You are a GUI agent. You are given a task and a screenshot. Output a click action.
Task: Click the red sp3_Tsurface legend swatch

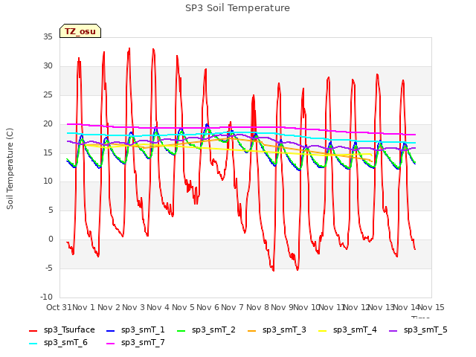coord(33,330)
